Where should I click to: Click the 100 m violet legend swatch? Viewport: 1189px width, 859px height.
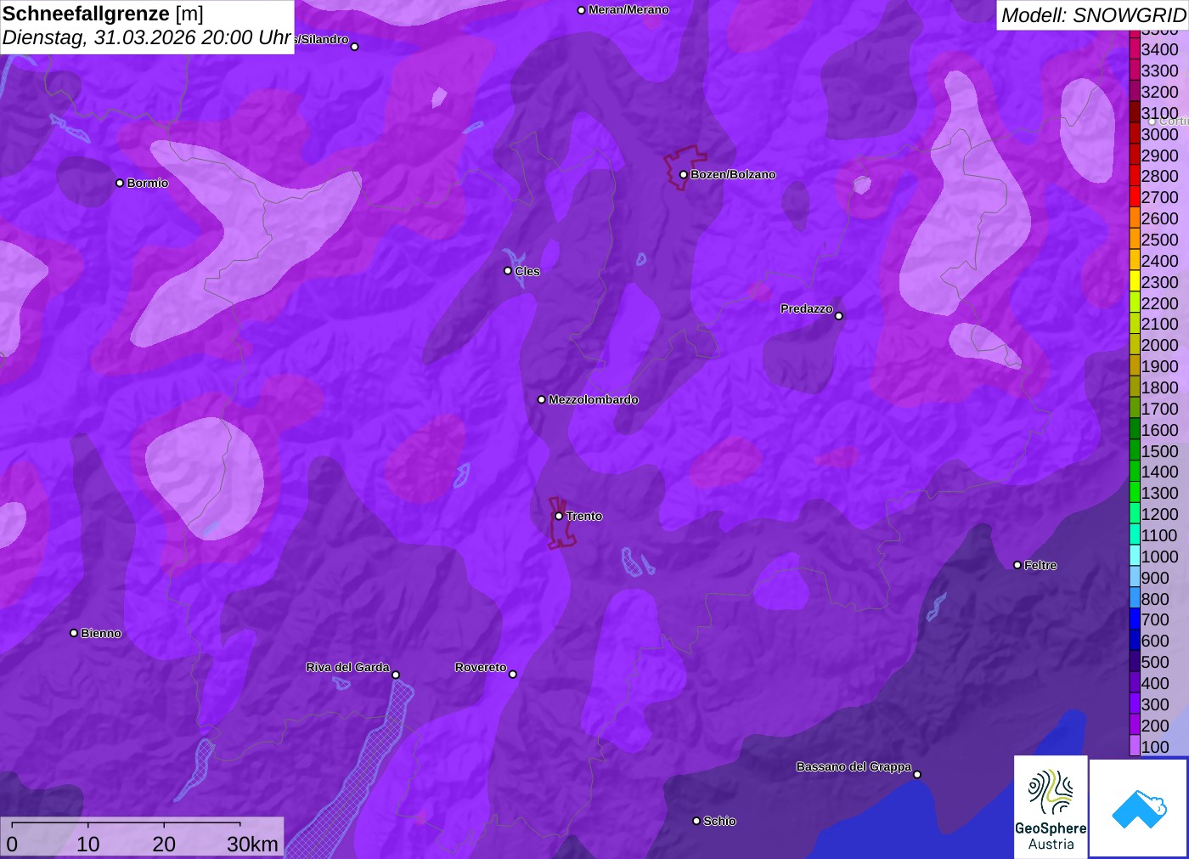tap(1135, 746)
